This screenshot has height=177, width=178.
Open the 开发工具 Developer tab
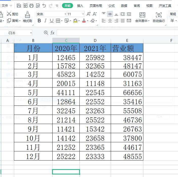pyautogui.click(x=165, y=6)
